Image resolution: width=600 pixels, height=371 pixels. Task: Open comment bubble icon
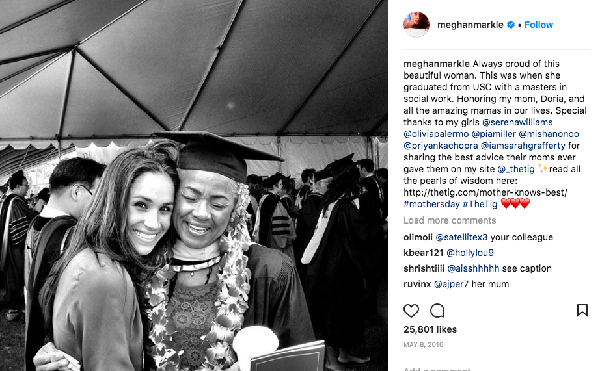click(437, 311)
